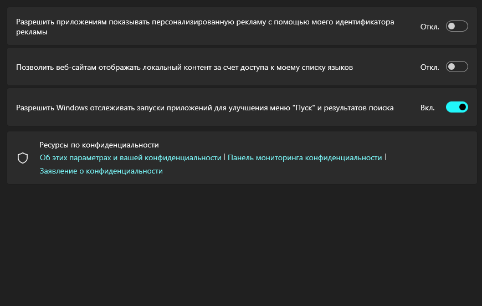Toggle website access to language list
This screenshot has width=482, height=306.
coord(457,67)
